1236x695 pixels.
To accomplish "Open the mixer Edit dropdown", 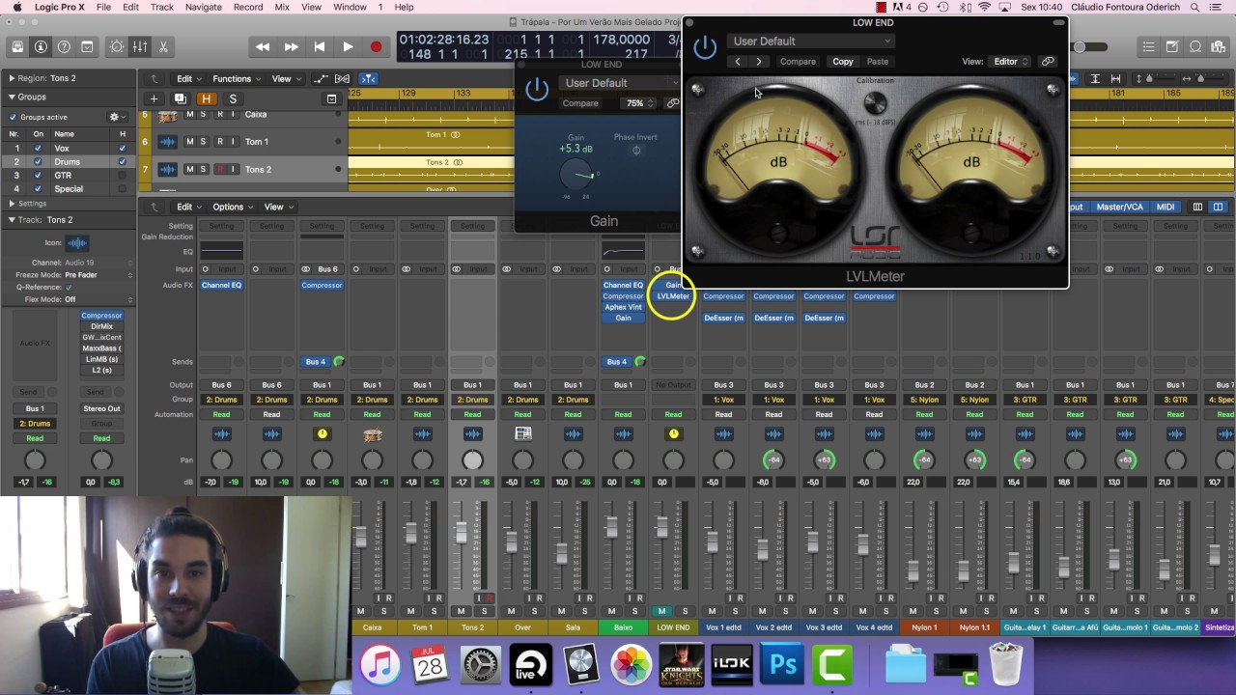I will (187, 207).
